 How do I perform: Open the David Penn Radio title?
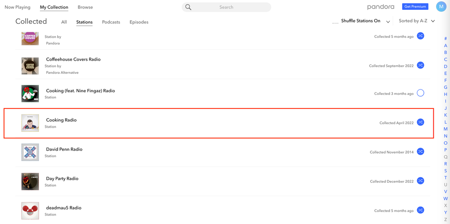pos(64,149)
